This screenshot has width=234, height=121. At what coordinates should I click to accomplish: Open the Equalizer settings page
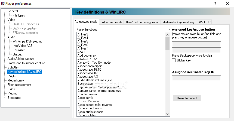click(19, 50)
